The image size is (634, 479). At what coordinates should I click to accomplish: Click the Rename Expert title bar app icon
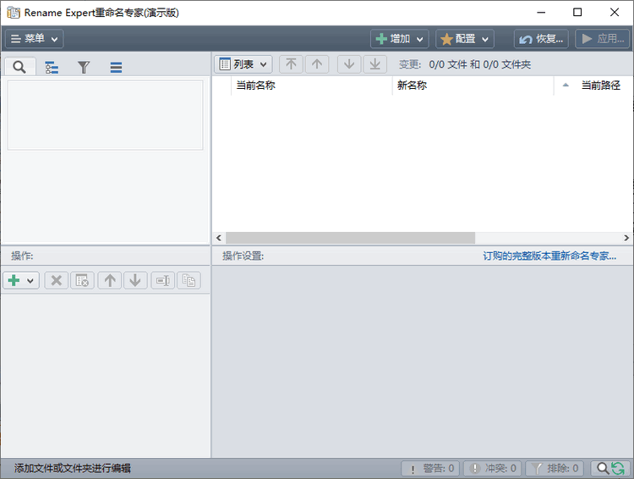point(14,13)
